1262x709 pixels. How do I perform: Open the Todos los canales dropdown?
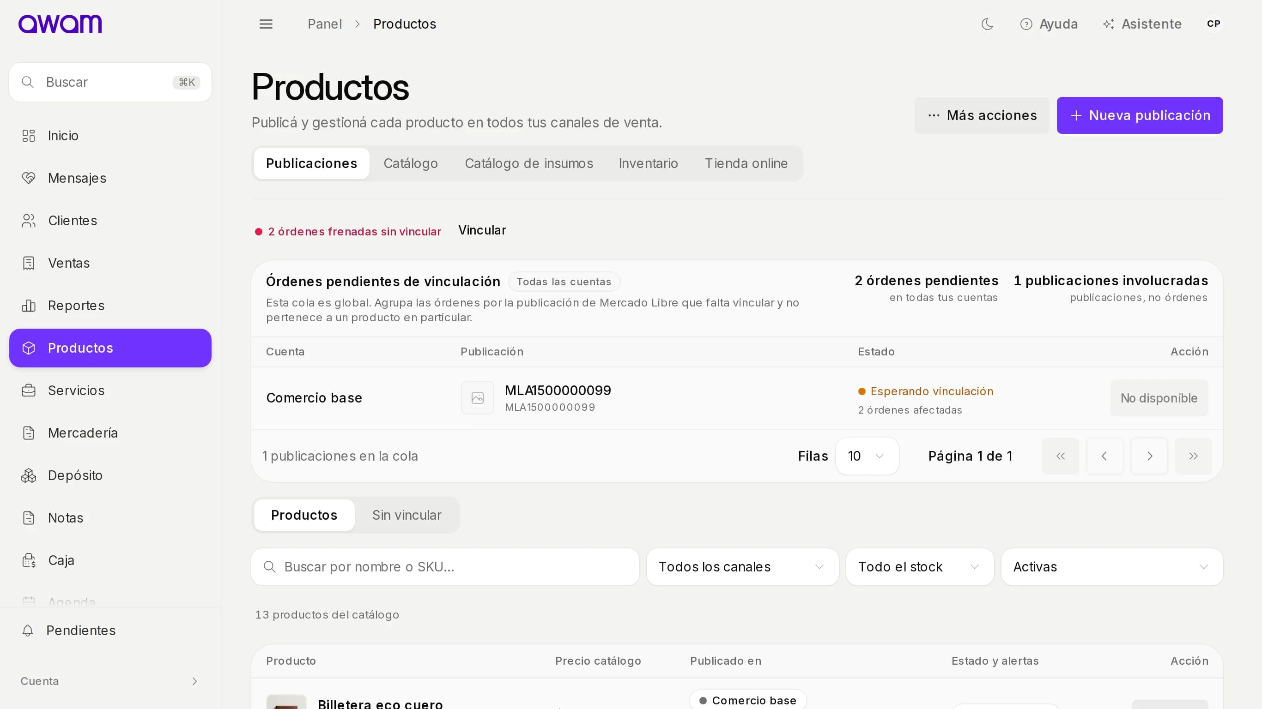(x=742, y=567)
